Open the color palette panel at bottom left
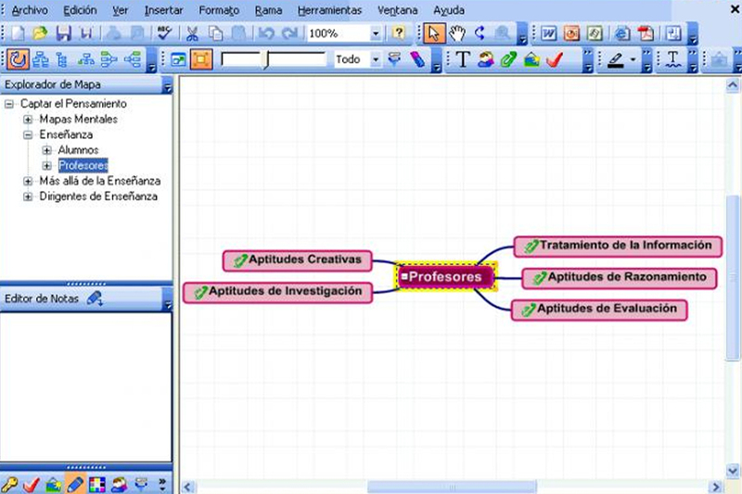Image resolution: width=742 pixels, height=494 pixels. pyautogui.click(x=97, y=484)
